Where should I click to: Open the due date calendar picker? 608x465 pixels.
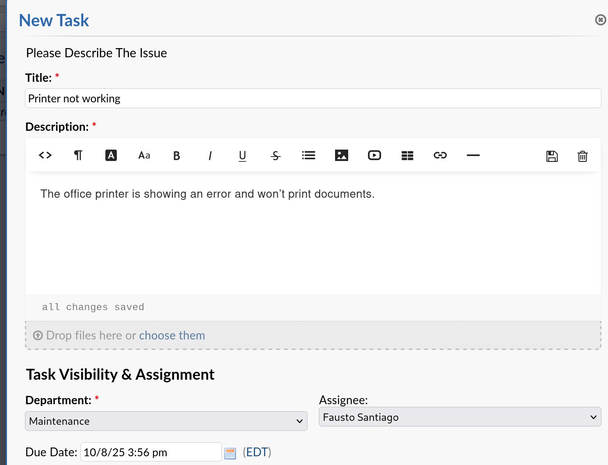[x=230, y=453]
